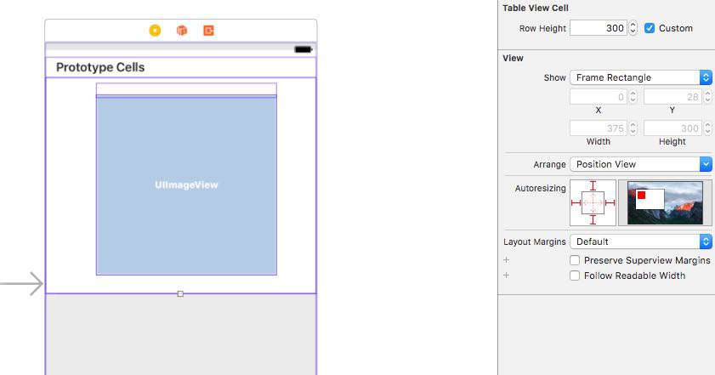Viewport: 715px width, 375px height.
Task: Click the orange Exit icon
Action: 208,31
